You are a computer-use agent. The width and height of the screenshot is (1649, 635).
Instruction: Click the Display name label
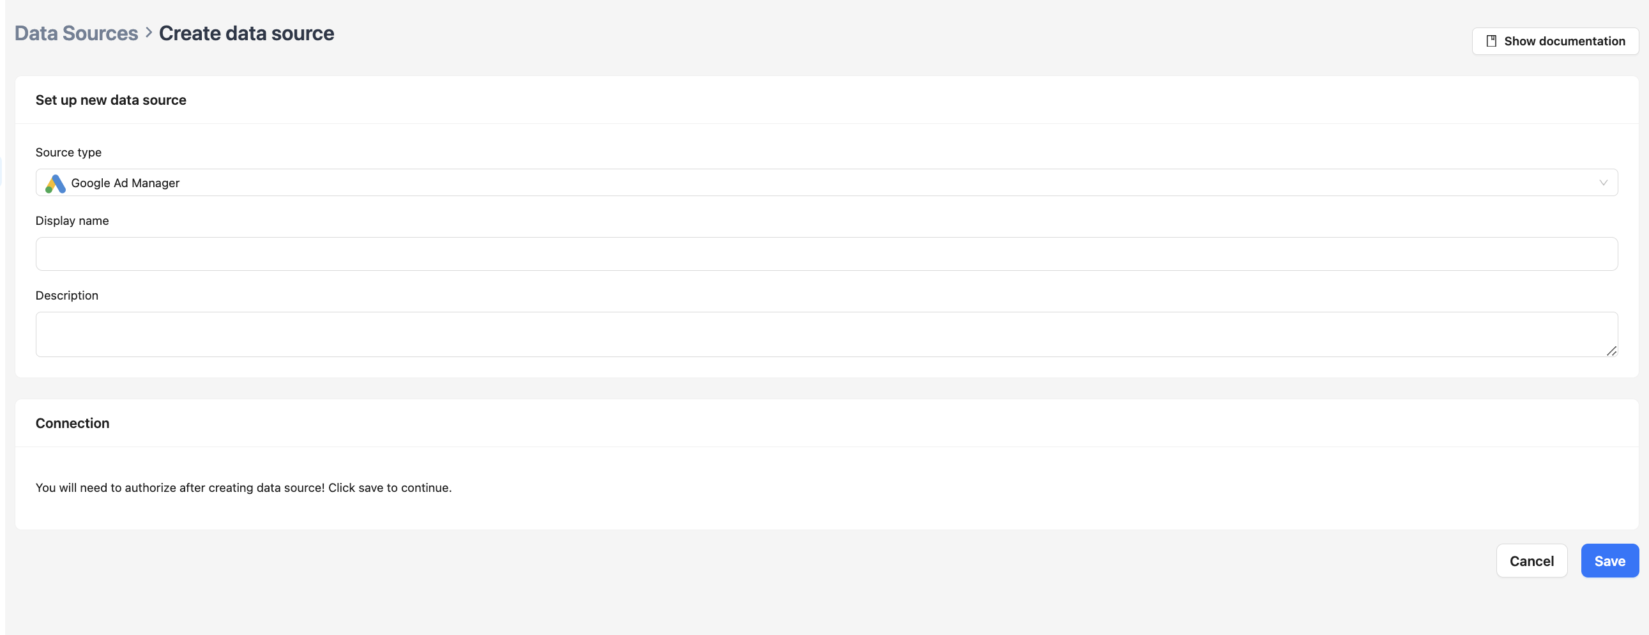pyautogui.click(x=72, y=221)
